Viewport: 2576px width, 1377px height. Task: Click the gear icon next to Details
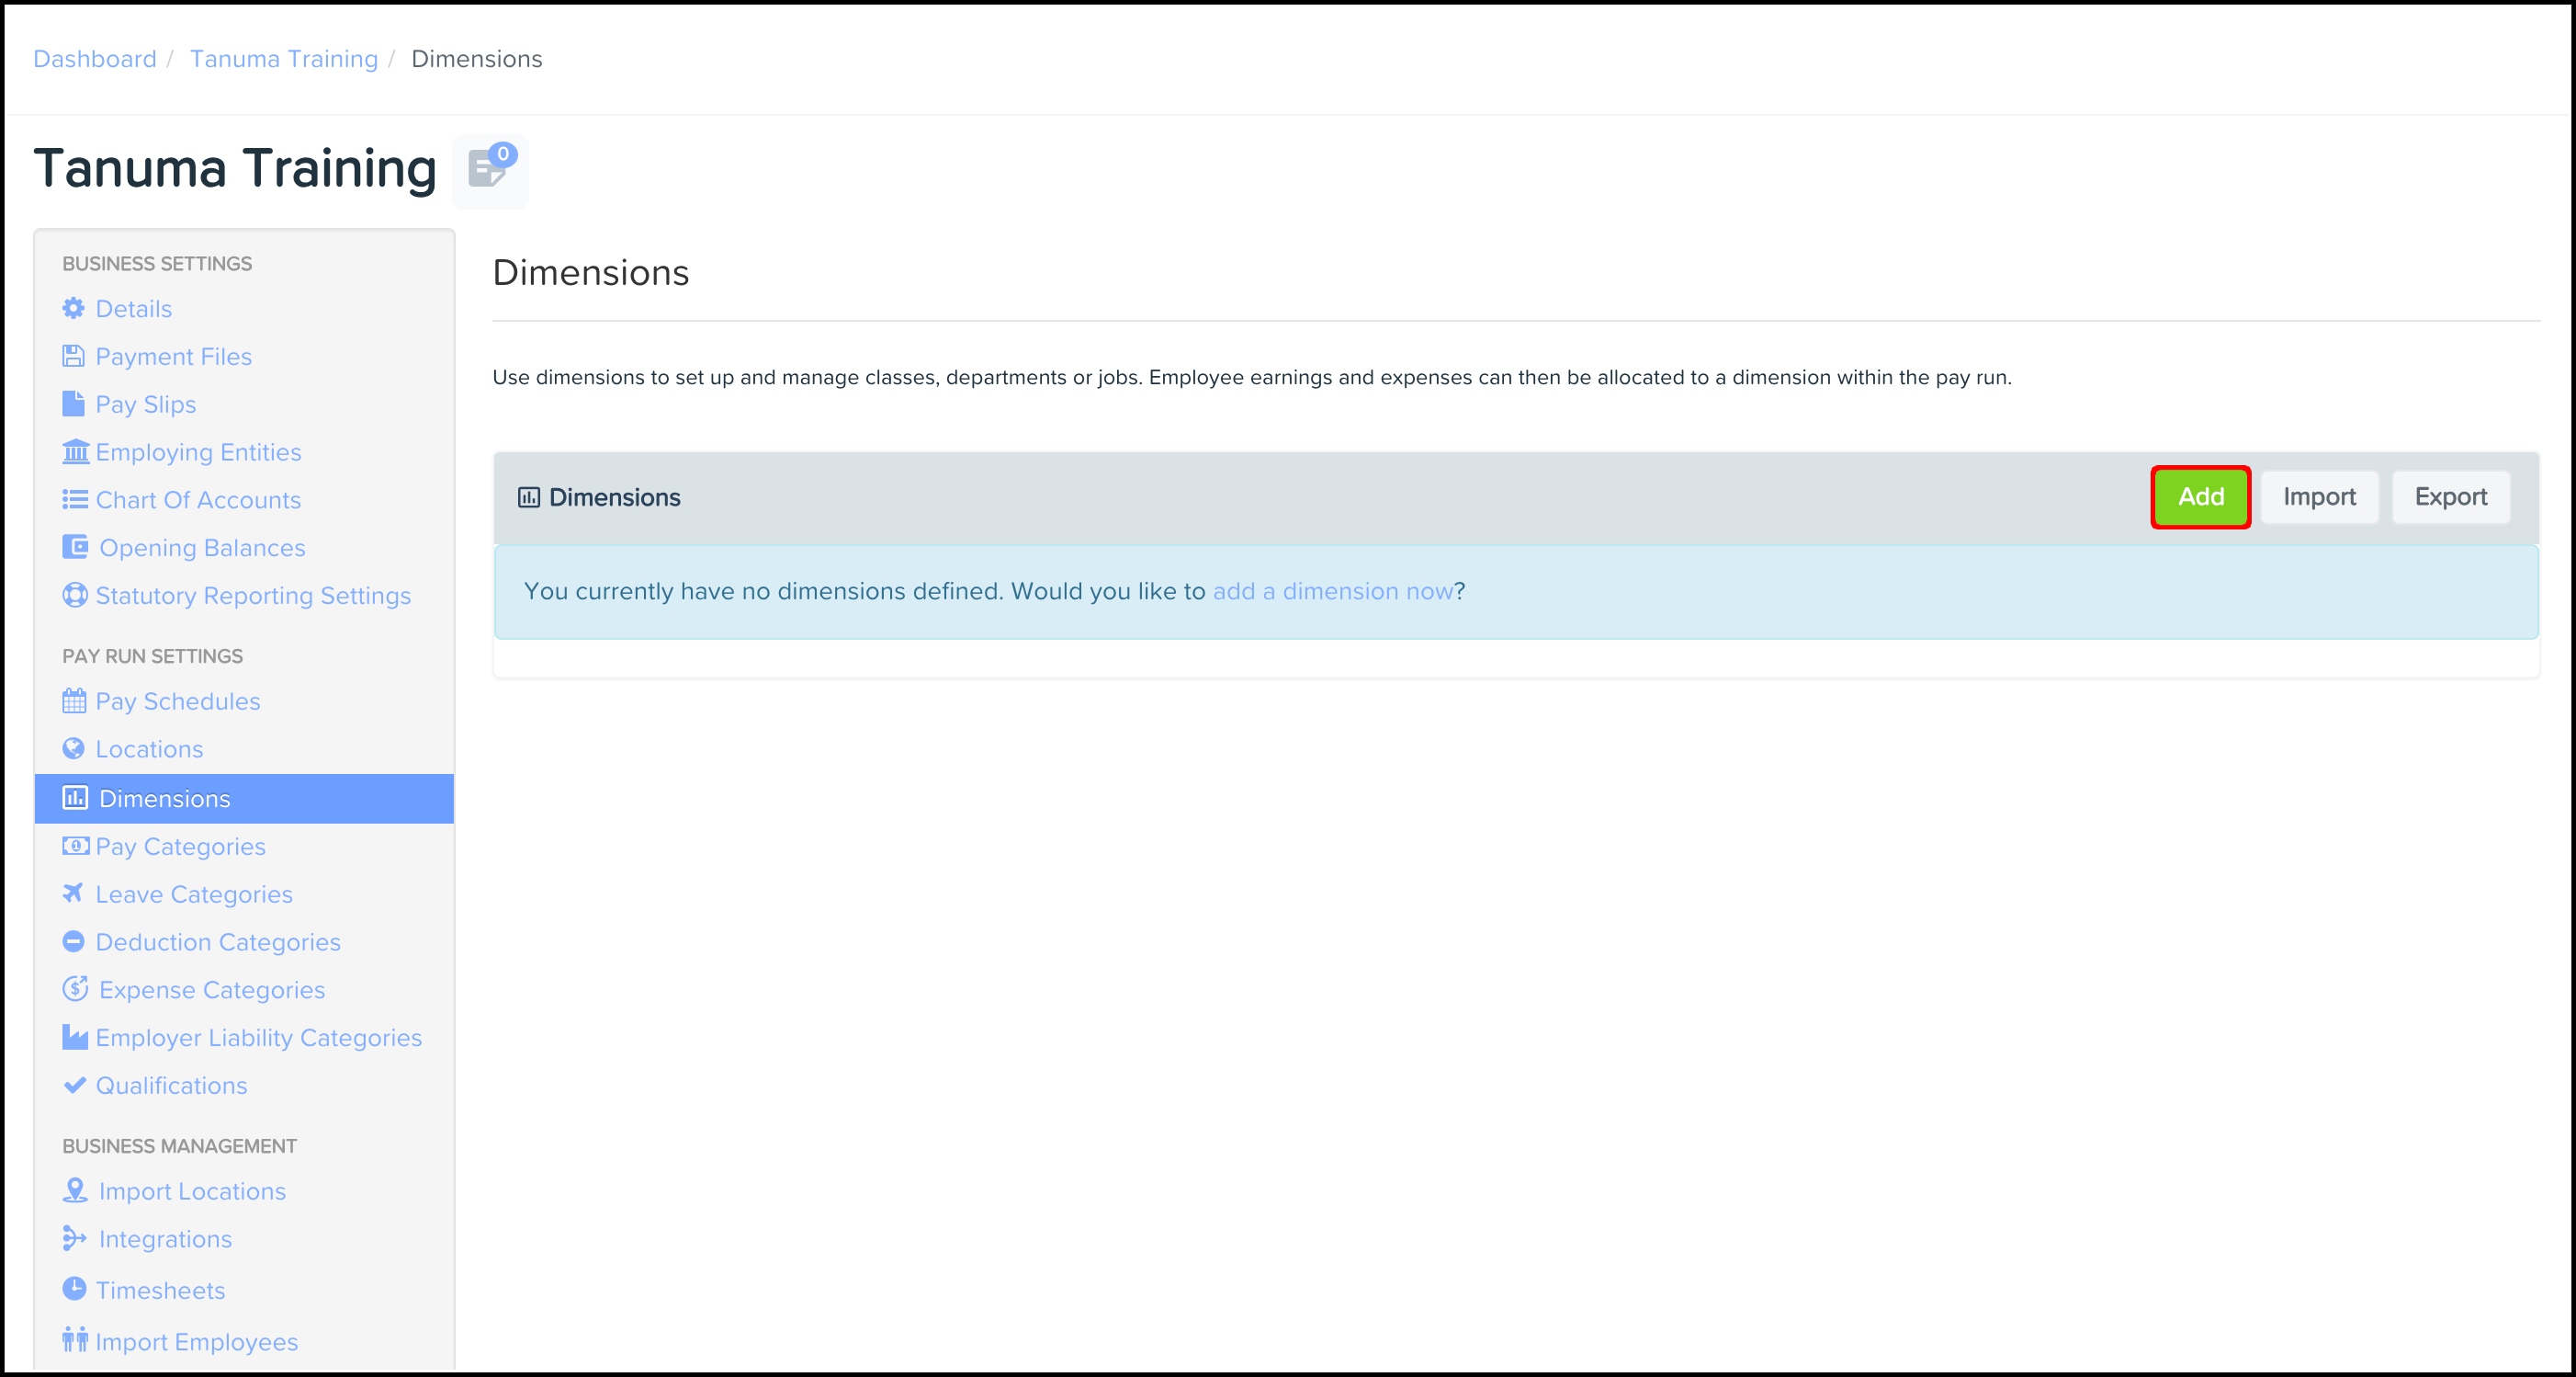click(x=74, y=308)
